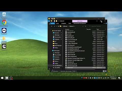Open the address bar history dropdown
This screenshot has height=91, width=122.
(83, 26)
